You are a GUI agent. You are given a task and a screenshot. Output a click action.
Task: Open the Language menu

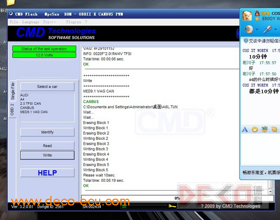[31, 22]
